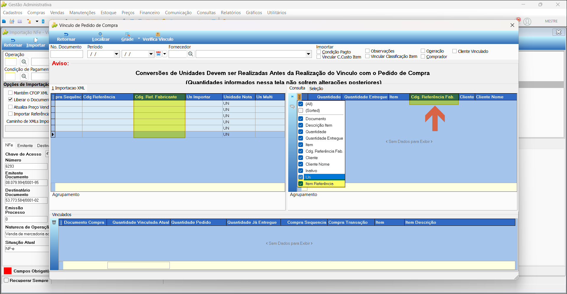This screenshot has height=294, width=567.
Task: Enable Observações checkbox
Action: 367,51
